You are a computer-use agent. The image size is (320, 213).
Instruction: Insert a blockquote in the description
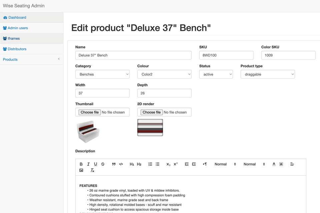pyautogui.click(x=114, y=164)
